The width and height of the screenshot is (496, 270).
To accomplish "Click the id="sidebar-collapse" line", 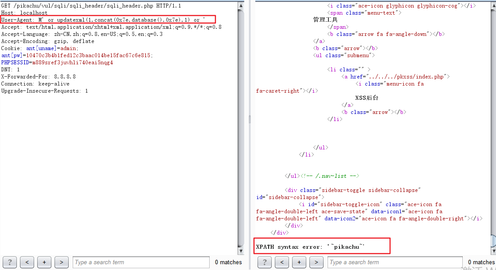I will (x=290, y=197).
